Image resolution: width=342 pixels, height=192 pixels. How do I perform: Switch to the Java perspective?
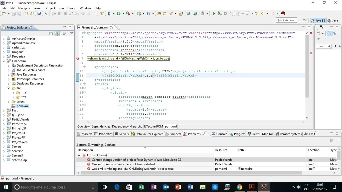(x=333, y=20)
